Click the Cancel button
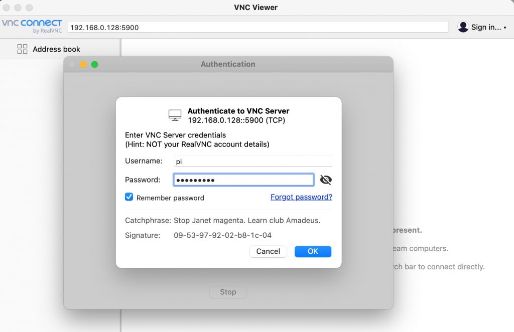This screenshot has width=514, height=332. click(268, 251)
